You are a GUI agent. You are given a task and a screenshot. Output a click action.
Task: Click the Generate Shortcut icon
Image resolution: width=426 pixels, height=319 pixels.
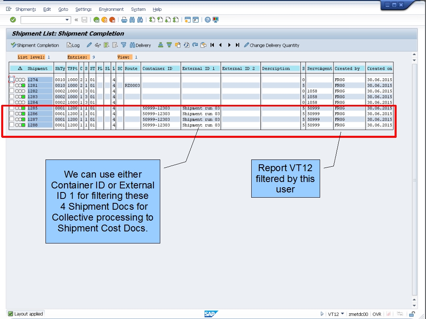tap(196, 20)
